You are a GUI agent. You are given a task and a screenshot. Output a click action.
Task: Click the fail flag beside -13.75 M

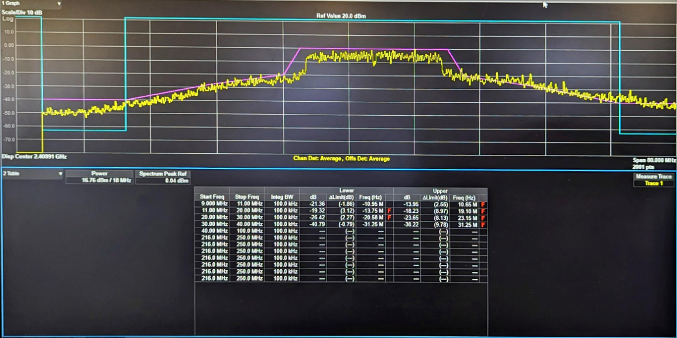coord(389,211)
